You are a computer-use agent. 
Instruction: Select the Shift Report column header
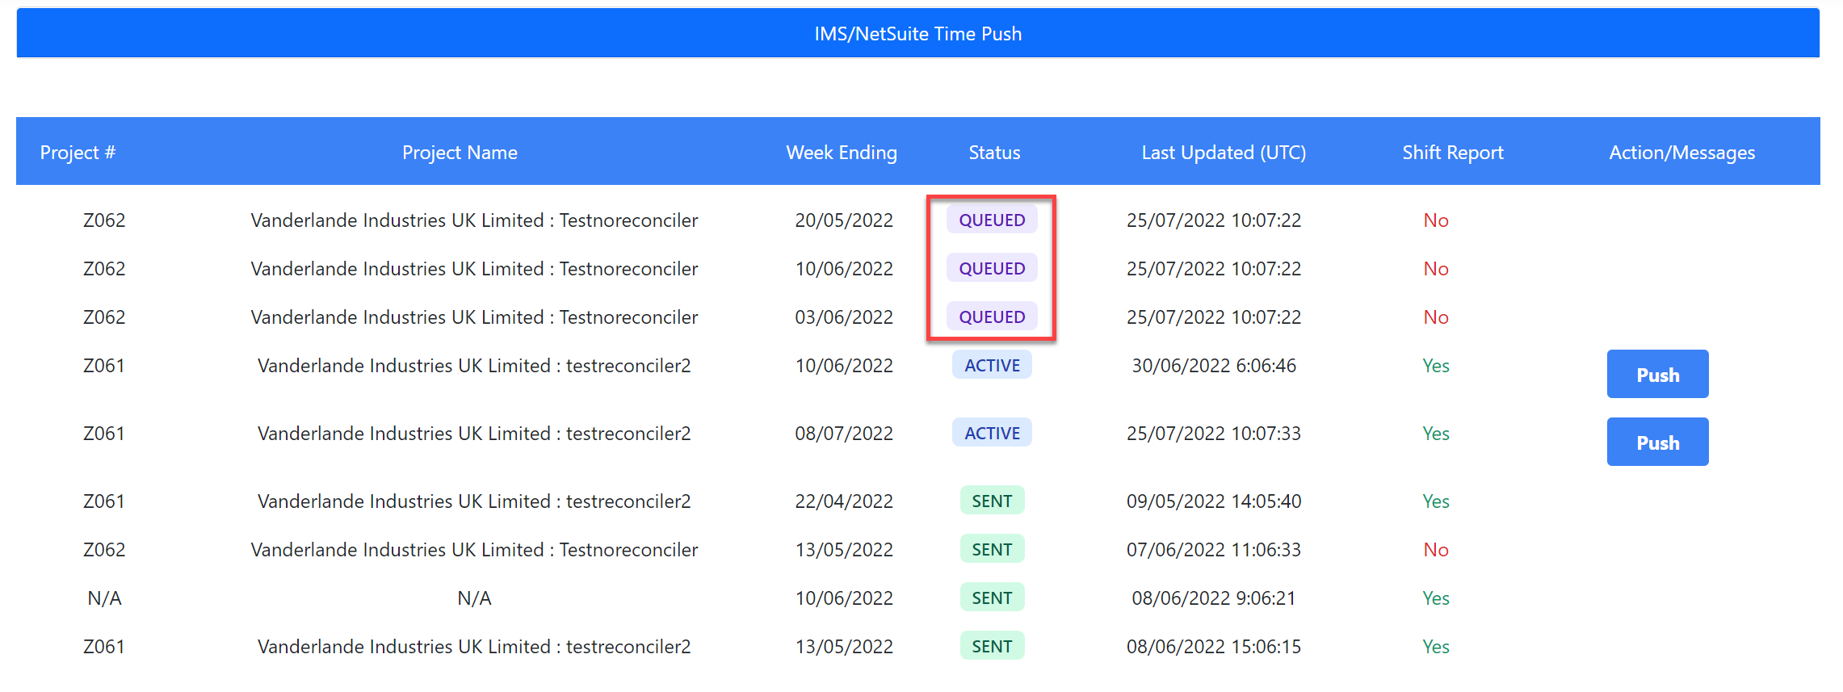click(1453, 153)
